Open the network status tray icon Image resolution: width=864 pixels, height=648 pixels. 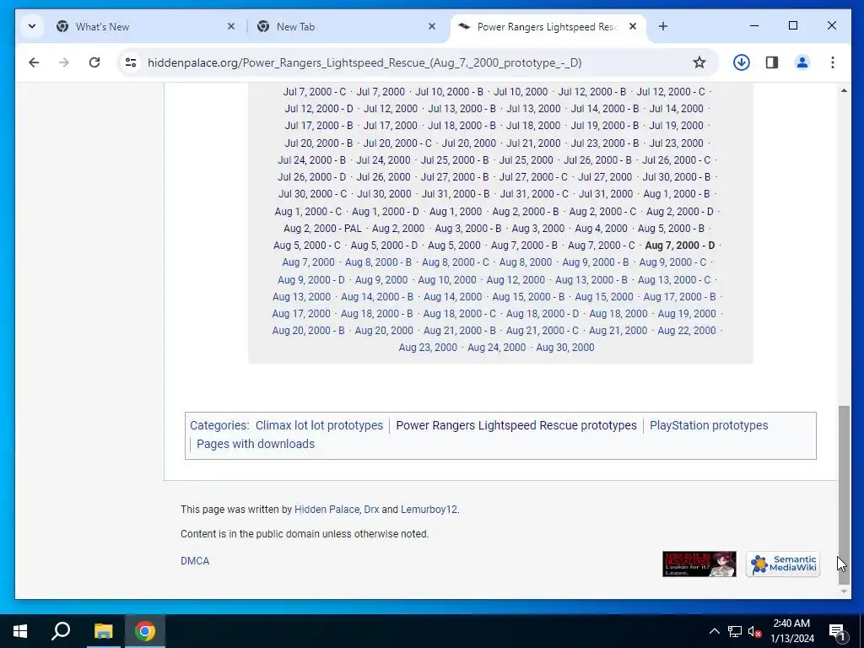(x=735, y=631)
